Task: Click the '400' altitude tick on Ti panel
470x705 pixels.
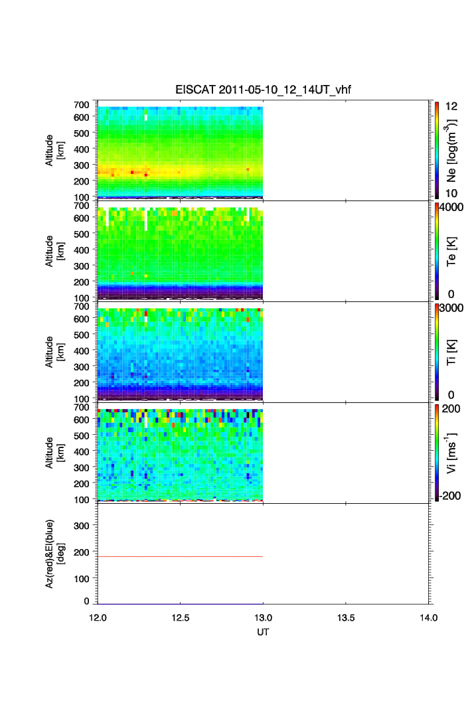Action: 82,351
